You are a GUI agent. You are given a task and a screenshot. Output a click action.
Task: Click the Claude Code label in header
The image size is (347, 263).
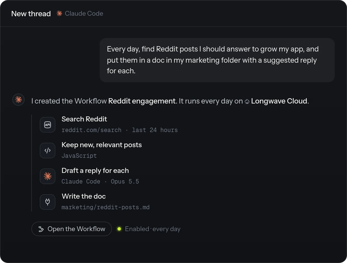(84, 13)
